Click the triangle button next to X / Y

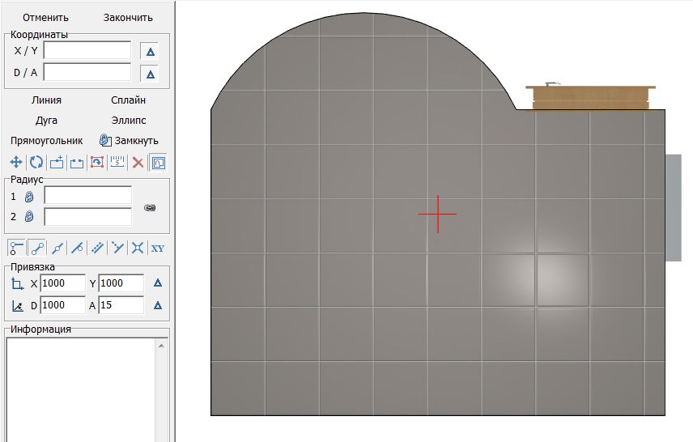[150, 51]
